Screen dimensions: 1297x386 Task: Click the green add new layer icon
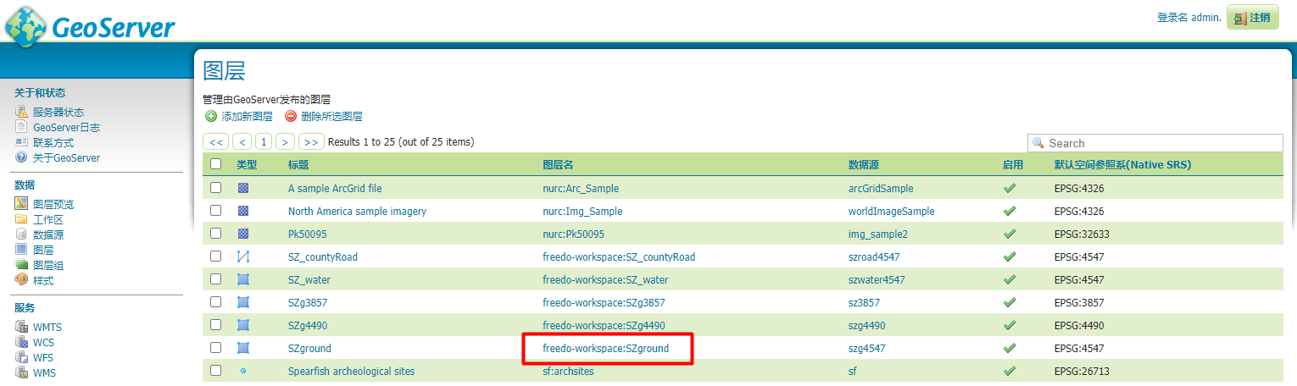coord(211,116)
